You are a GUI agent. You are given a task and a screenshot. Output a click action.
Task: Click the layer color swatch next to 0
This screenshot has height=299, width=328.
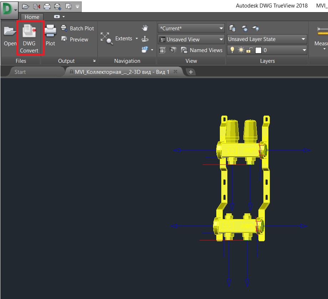(258, 50)
